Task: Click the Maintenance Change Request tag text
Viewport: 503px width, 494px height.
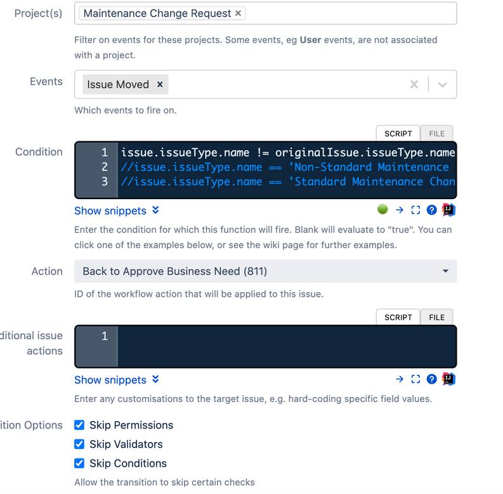Action: pos(157,13)
